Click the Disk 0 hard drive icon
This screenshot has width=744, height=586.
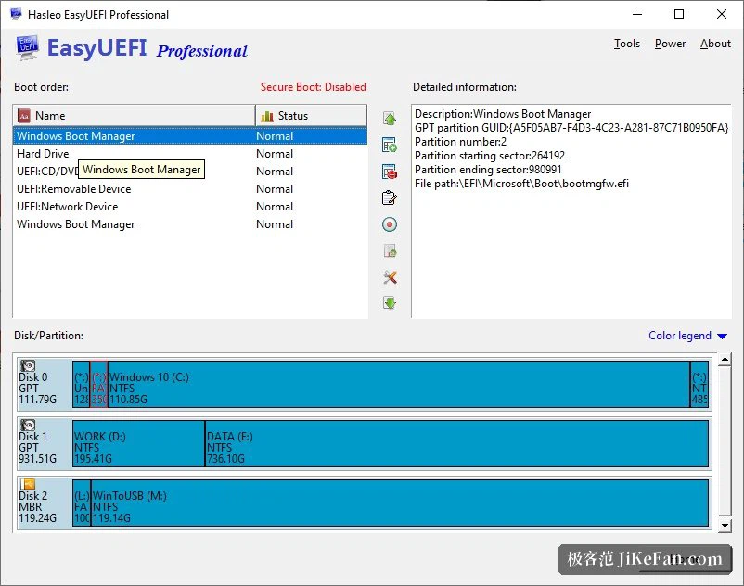pyautogui.click(x=28, y=365)
